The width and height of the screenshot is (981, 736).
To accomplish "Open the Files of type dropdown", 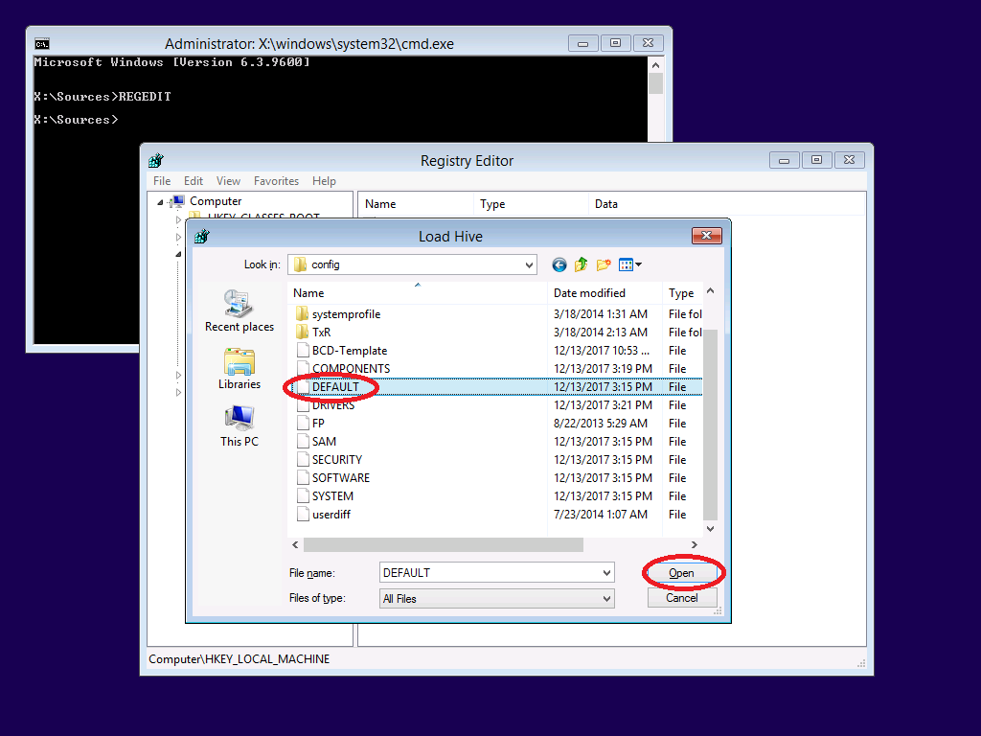I will click(x=606, y=599).
